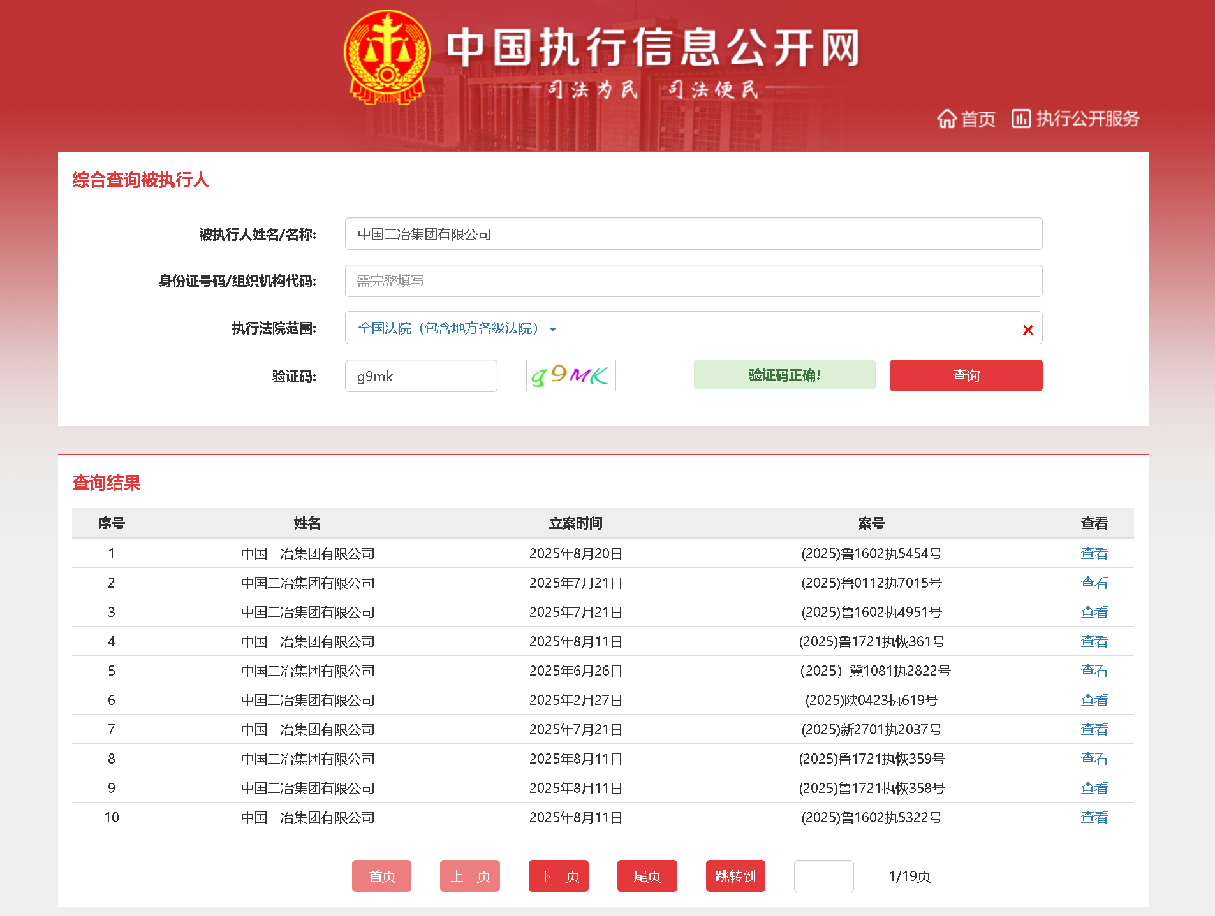Go to previous page with 上一页

470,876
